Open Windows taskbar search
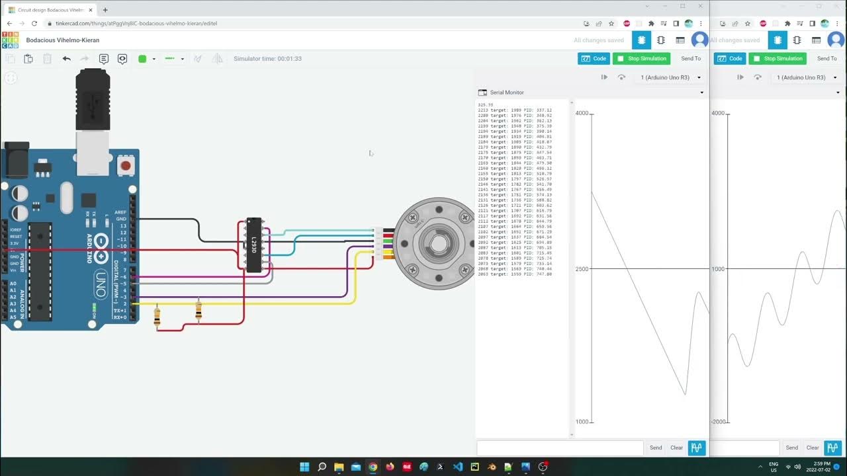847x476 pixels. click(x=322, y=467)
